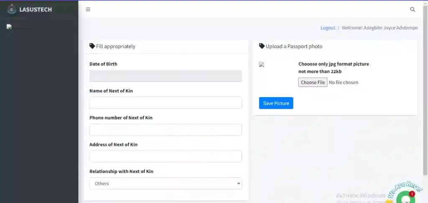Toggle the hamburger sidebar menu icon
Image resolution: width=428 pixels, height=203 pixels.
(x=88, y=10)
